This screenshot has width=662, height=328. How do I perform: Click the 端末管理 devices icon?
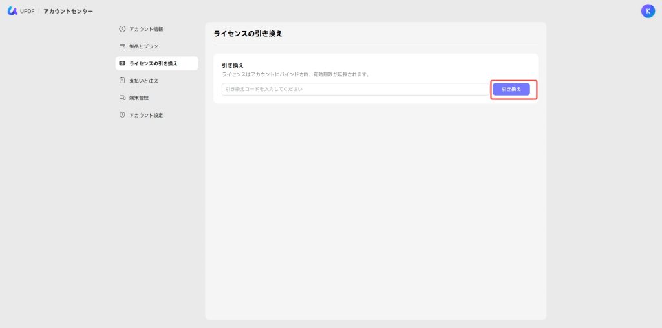coord(122,97)
